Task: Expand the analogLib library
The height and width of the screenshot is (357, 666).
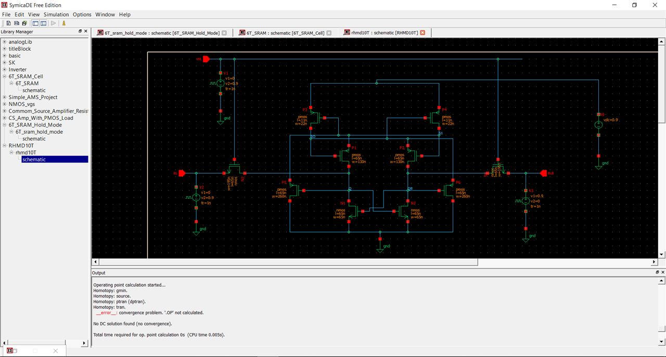Action: pyautogui.click(x=4, y=42)
